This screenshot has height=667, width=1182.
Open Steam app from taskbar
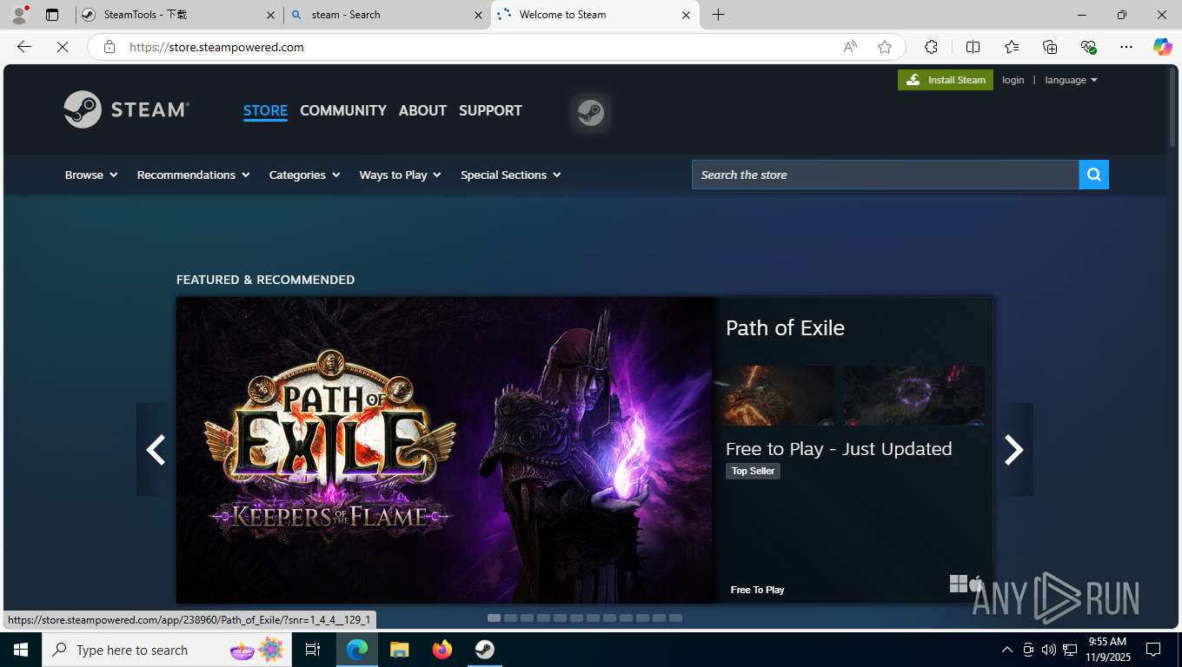coord(485,650)
